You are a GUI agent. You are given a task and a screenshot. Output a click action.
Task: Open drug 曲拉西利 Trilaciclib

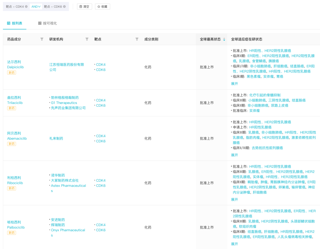pyautogui.click(x=15, y=100)
